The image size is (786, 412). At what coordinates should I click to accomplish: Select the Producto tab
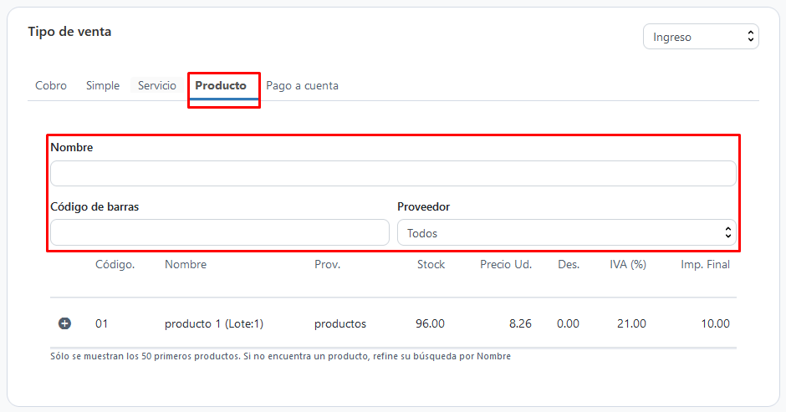[221, 86]
